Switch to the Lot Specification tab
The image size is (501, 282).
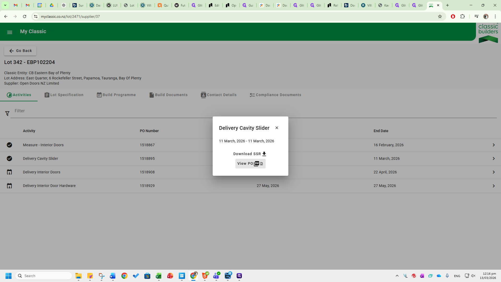[64, 95]
